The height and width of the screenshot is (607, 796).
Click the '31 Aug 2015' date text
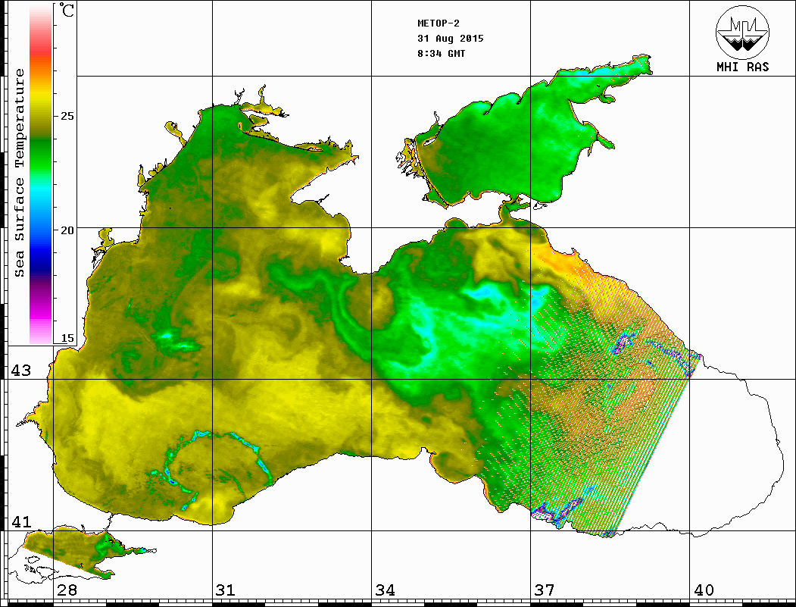tap(451, 39)
